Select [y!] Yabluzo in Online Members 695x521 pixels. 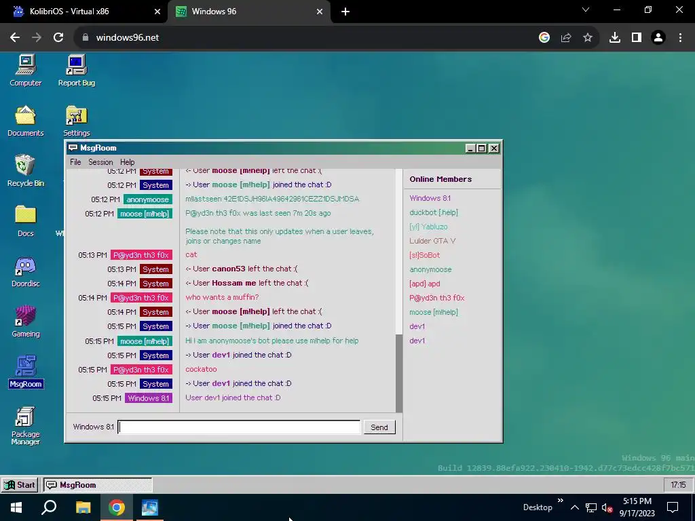428,227
